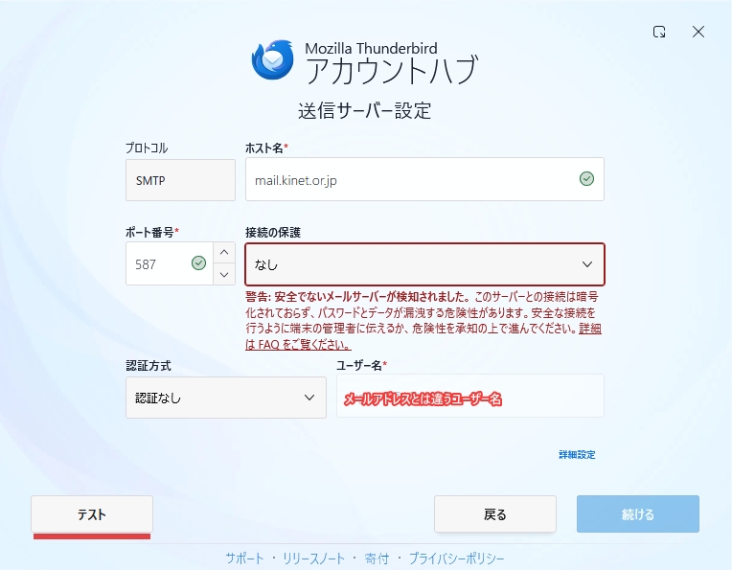Click the テスト button

pos(92,514)
